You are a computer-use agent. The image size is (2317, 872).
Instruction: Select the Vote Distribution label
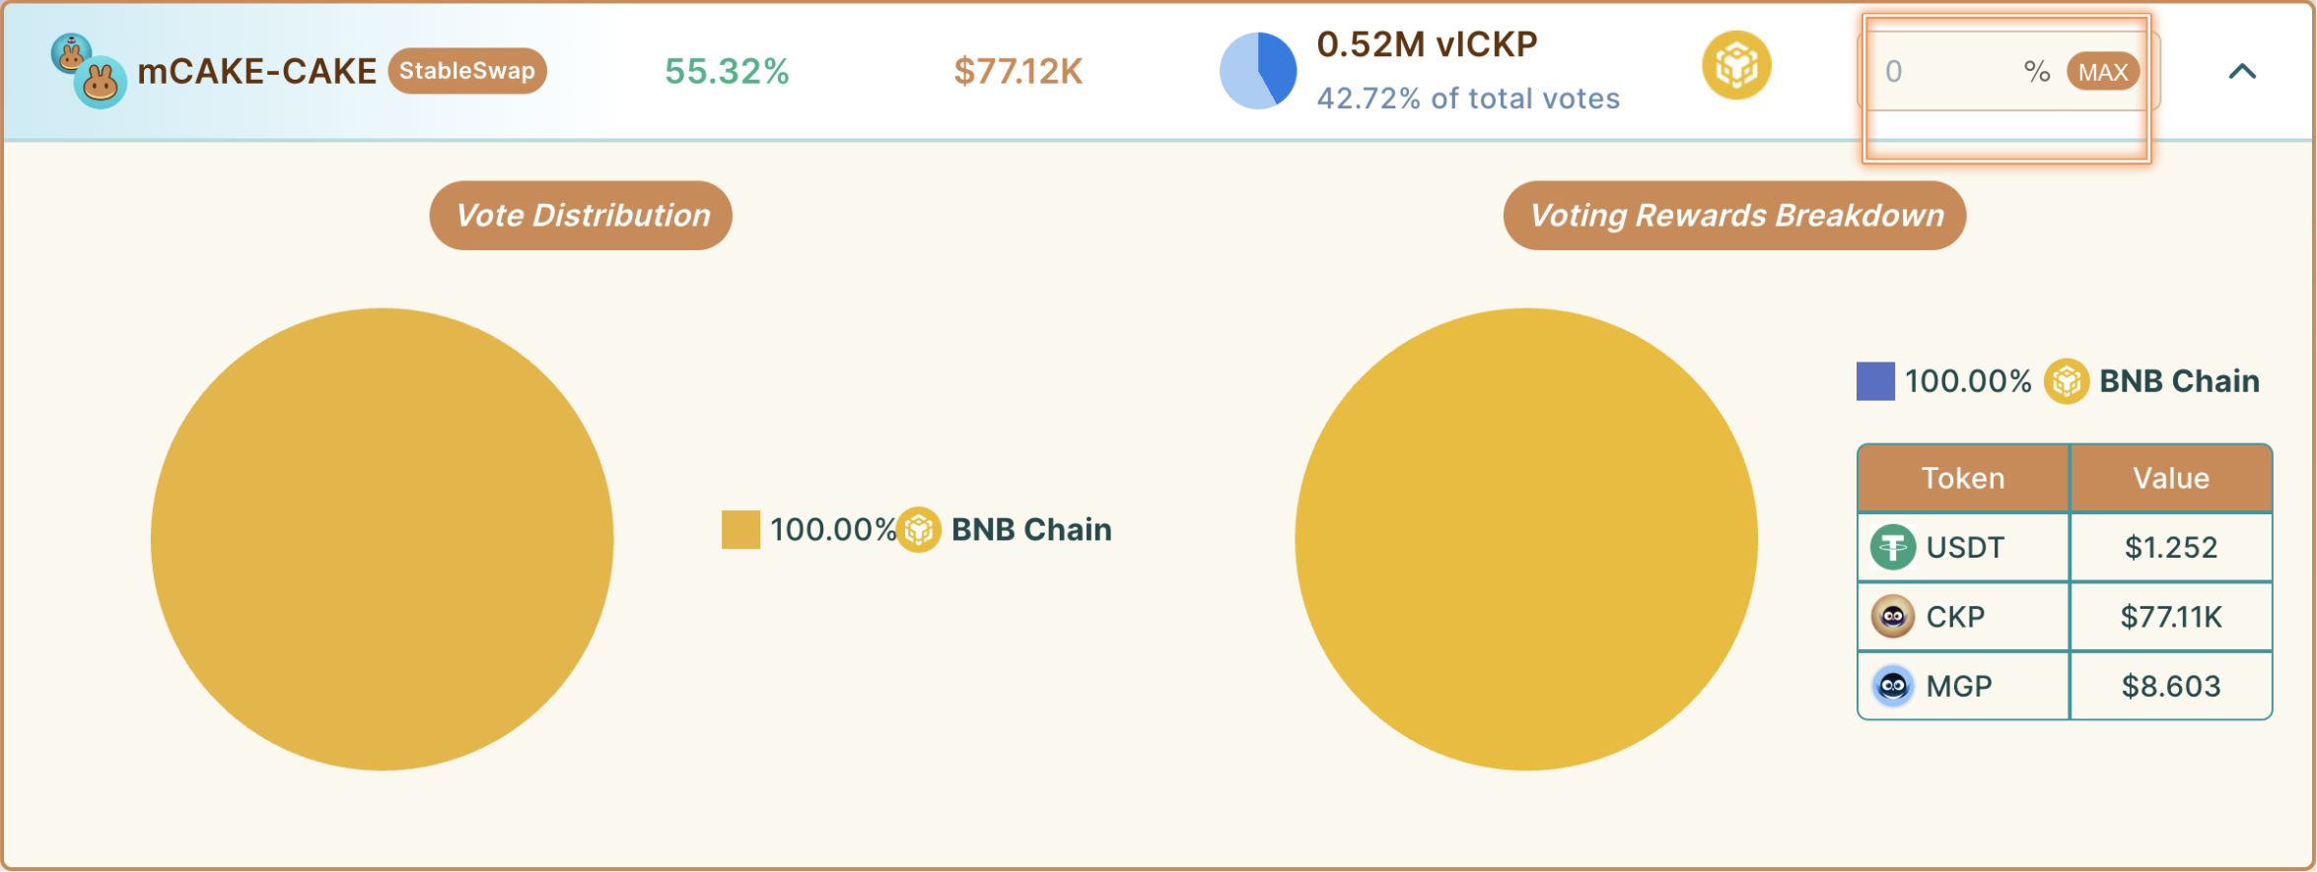(581, 216)
